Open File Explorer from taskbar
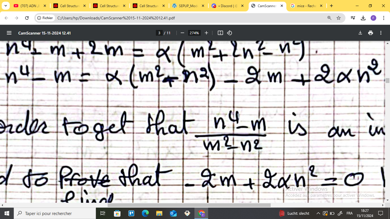This screenshot has height=219, width=390. pos(159,213)
